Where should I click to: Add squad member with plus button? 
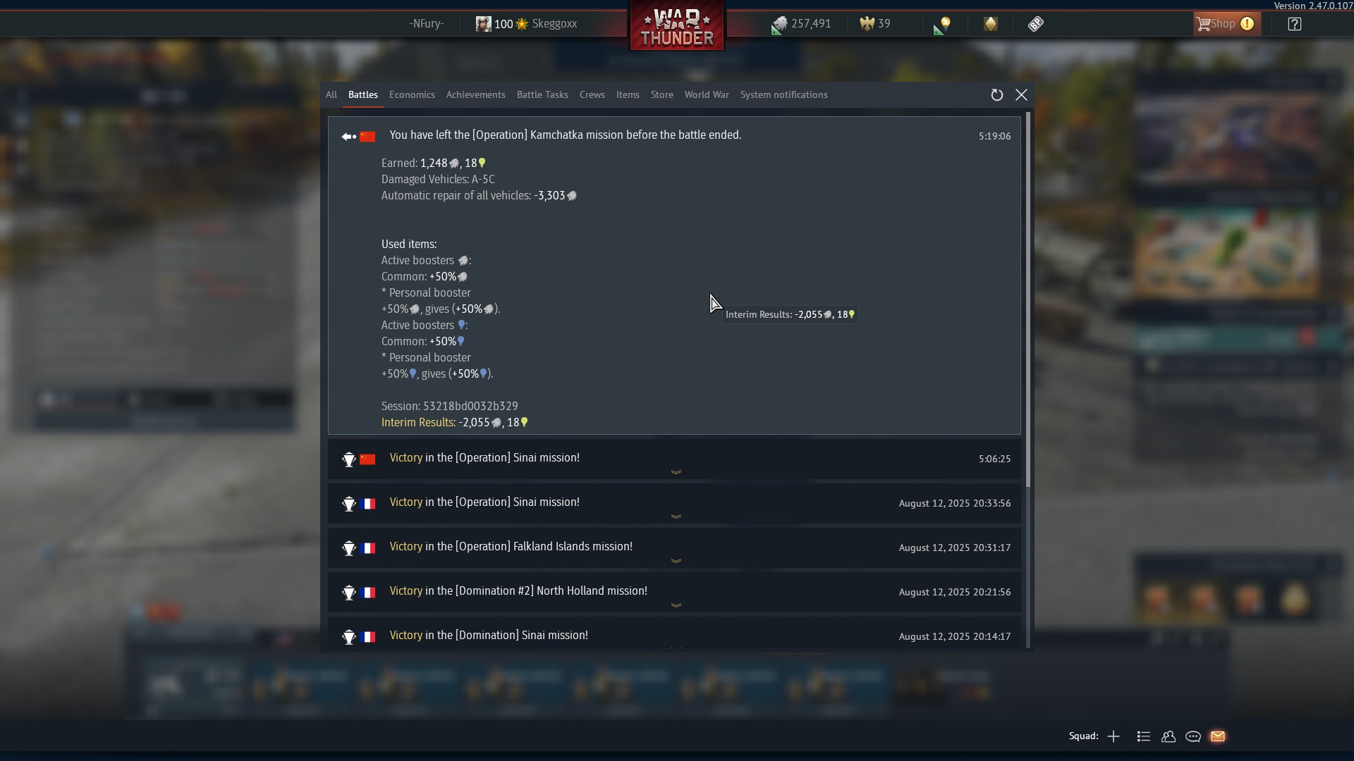click(1114, 736)
